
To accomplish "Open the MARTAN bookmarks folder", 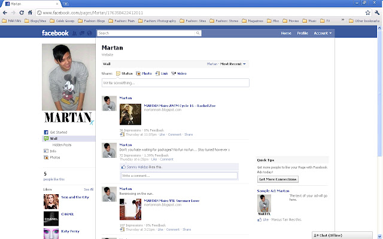I will 11,21.
